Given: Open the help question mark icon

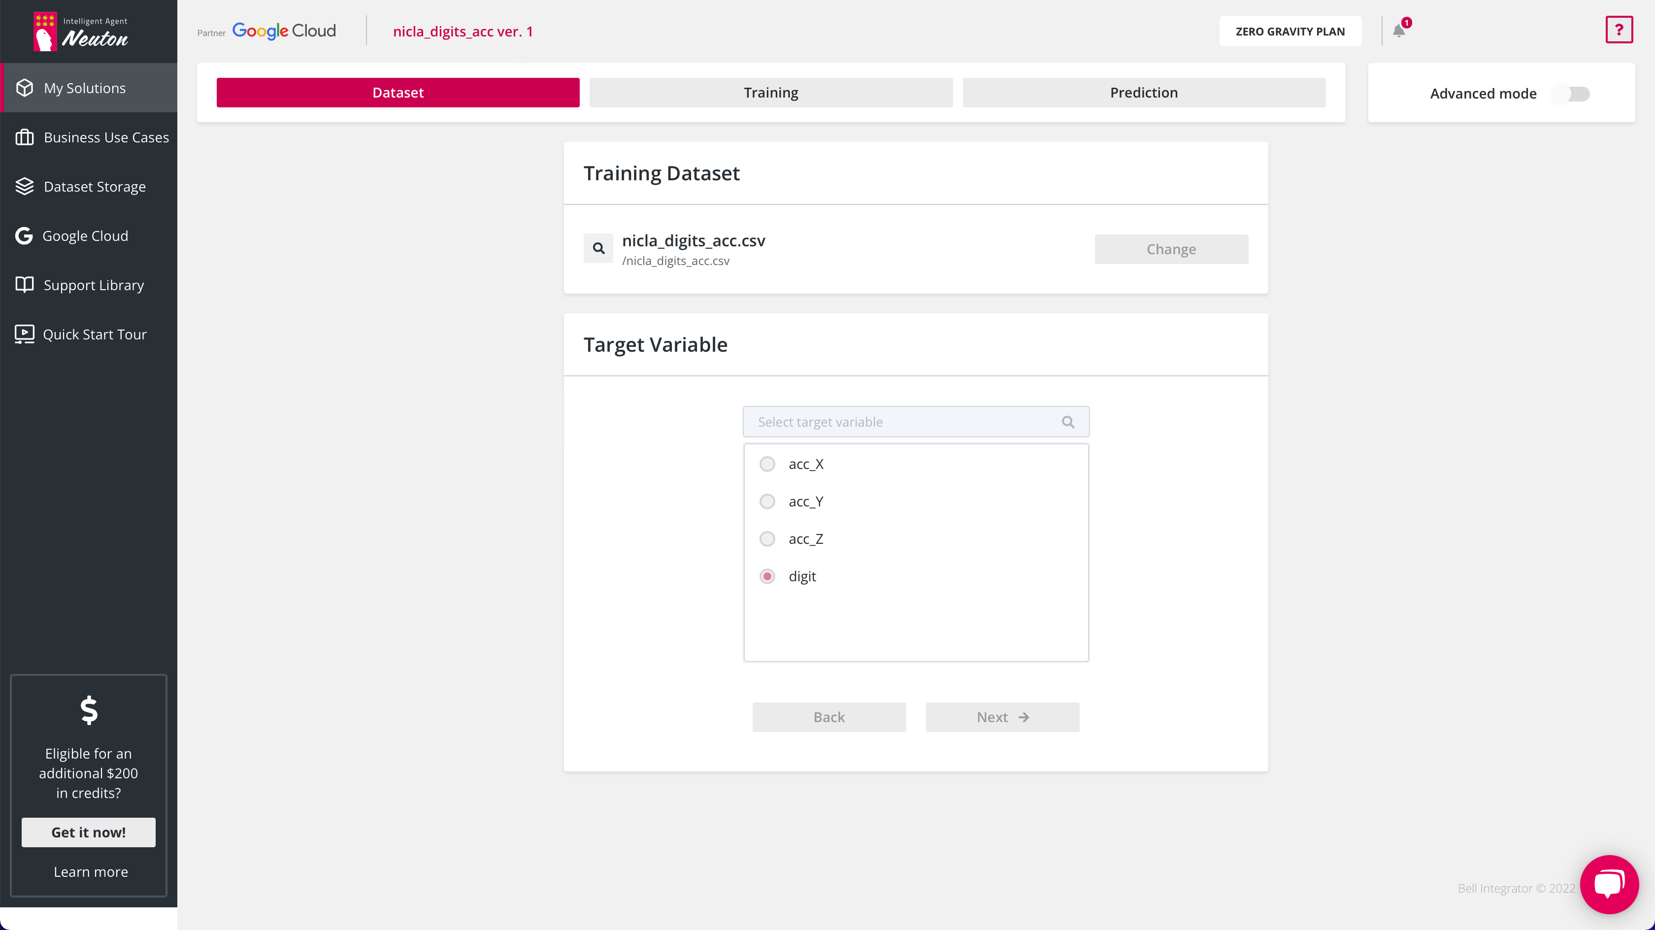Looking at the screenshot, I should [1619, 30].
